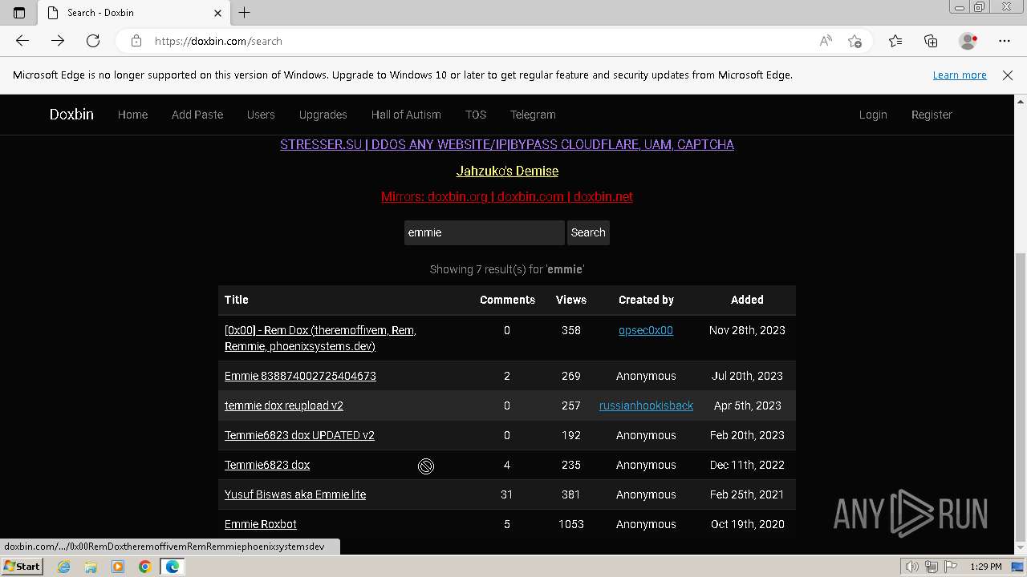Screen dimensions: 1027x577
Task: Focus the search box containing 'emmie'
Action: click(x=484, y=232)
